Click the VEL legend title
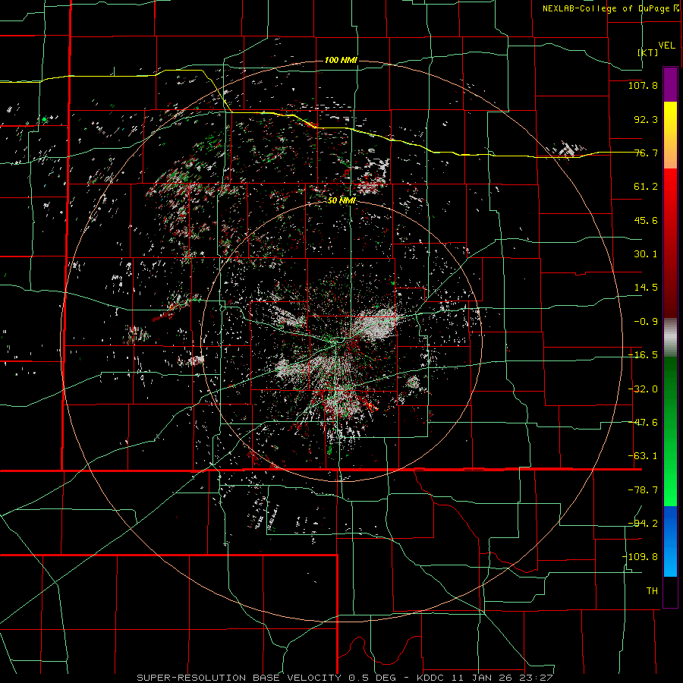Screen dimensions: 683x683 point(667,46)
